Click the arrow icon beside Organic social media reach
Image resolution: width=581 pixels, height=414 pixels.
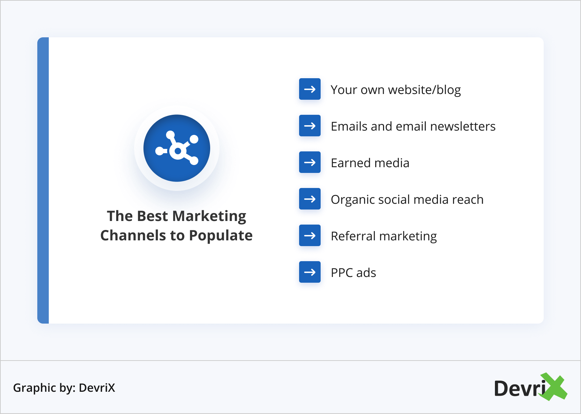[x=310, y=199]
